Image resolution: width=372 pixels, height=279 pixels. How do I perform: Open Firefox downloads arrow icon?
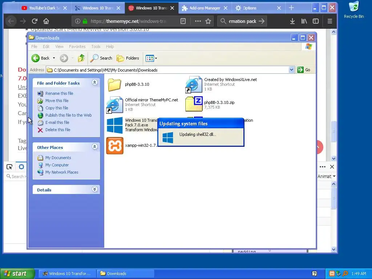(x=292, y=21)
